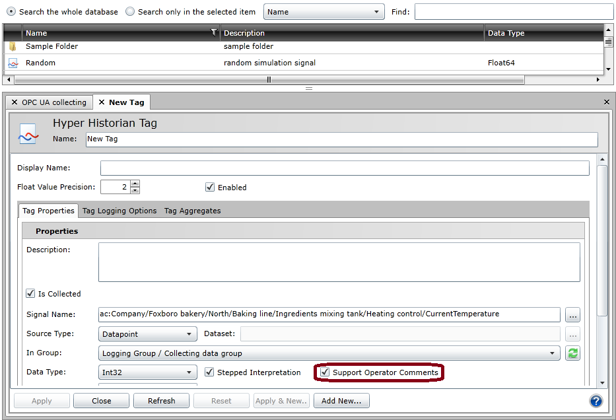Click the filter funnel icon in Name column
This screenshot has height=420, width=616.
coord(213,32)
